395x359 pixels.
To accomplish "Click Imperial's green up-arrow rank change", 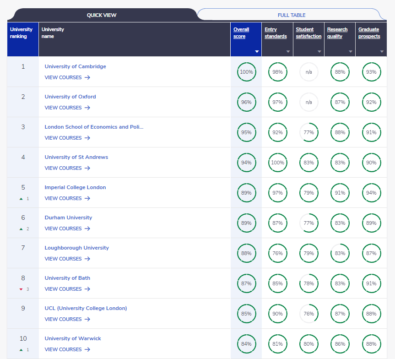I will click(x=21, y=199).
